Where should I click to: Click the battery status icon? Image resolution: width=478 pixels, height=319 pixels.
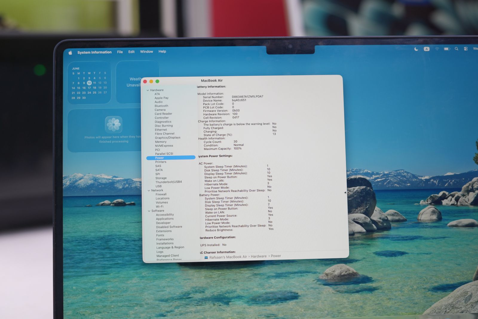point(447,49)
